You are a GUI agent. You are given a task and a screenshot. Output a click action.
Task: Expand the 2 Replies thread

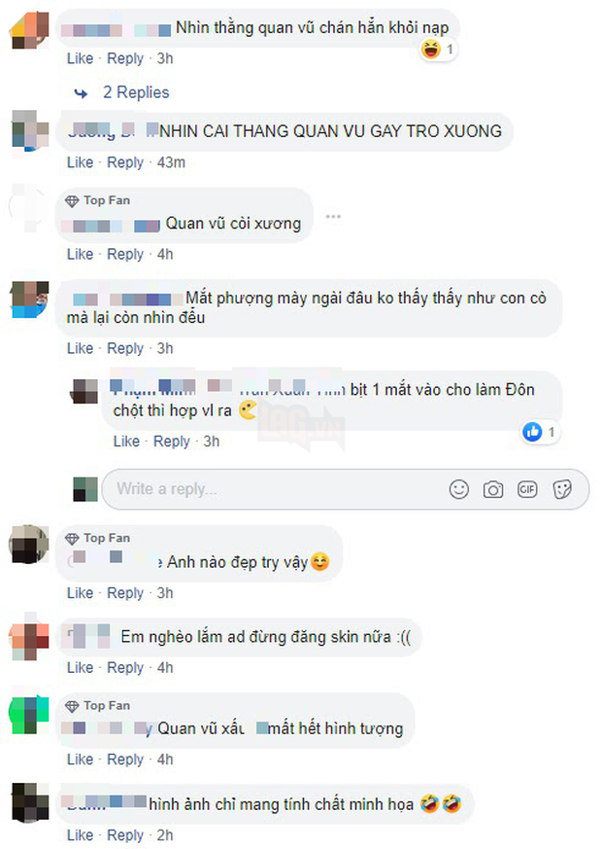tap(136, 92)
